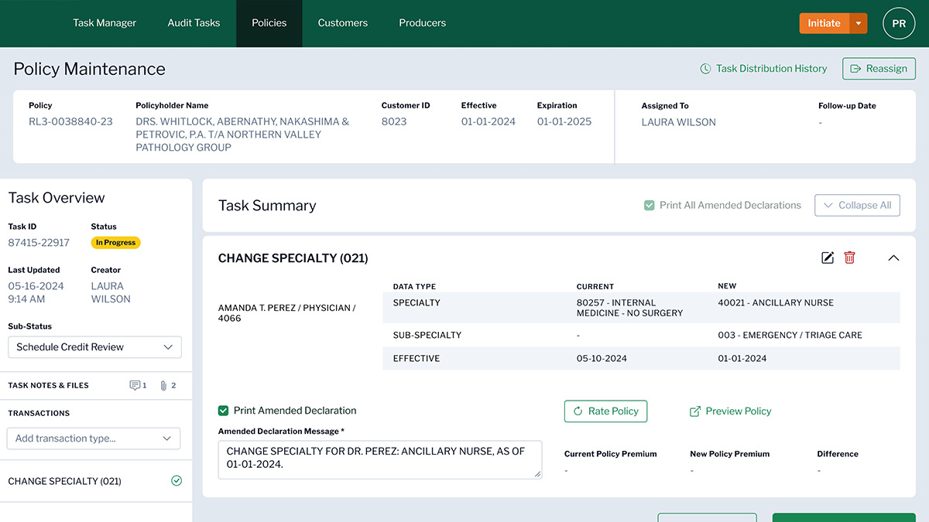The height and width of the screenshot is (522, 929).
Task: Click the last updated date 05-16-2024
Action: point(36,286)
